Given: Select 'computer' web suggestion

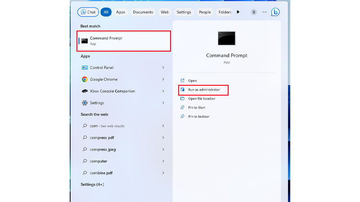Looking at the screenshot, I should point(123,161).
